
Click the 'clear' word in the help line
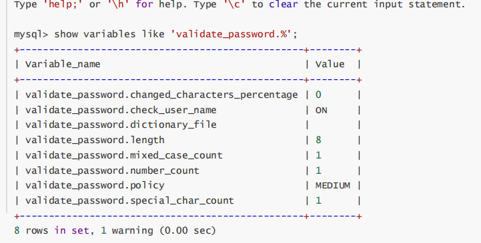pos(283,5)
